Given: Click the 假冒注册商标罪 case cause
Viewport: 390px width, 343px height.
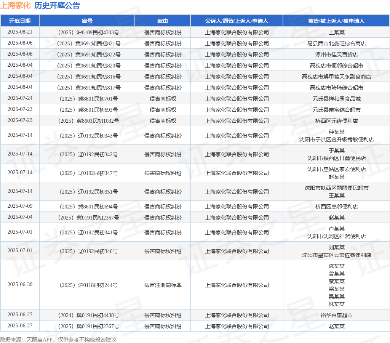Looking at the screenshot, I should click(163, 285).
